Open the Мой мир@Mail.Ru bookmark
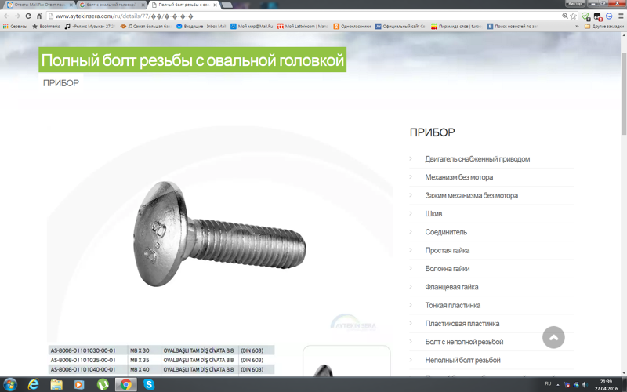Viewport: 627px width, 392px height. coord(252,27)
